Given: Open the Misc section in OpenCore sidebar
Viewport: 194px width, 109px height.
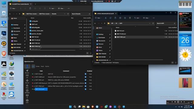Looking at the screenshot, I should tap(27, 86).
